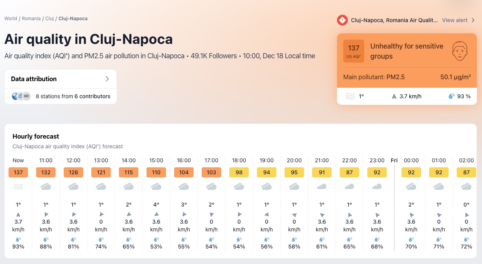Click the View alert link
This screenshot has width=482, height=264.
[x=455, y=20]
